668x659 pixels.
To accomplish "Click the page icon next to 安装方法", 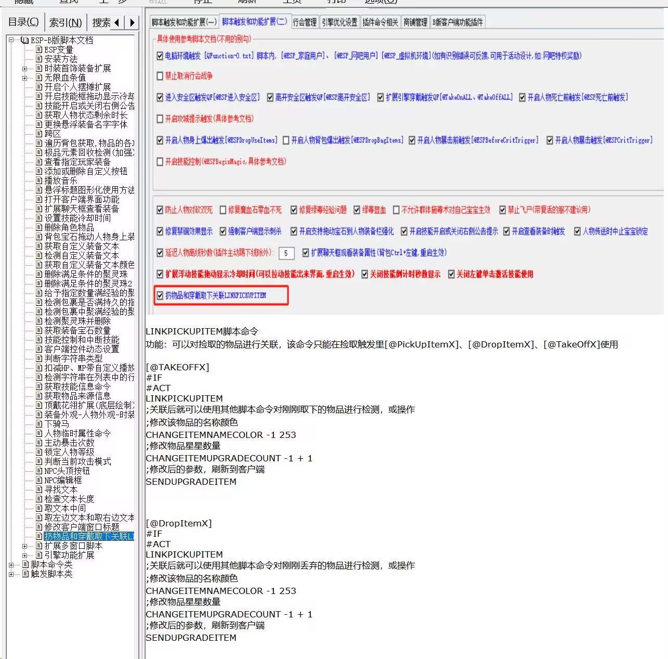I will tap(39, 59).
